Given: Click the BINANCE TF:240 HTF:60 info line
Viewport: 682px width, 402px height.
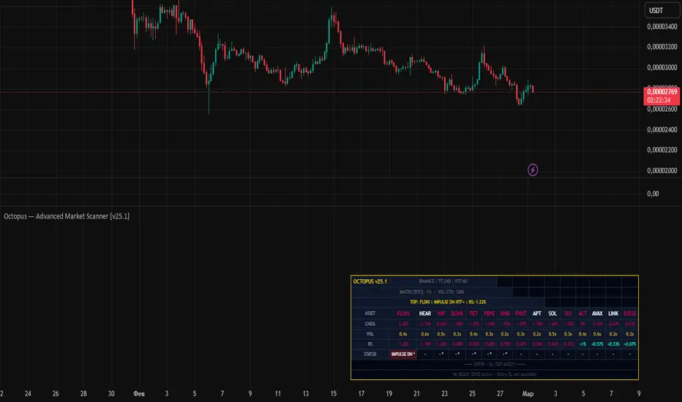Looking at the screenshot, I should pos(443,281).
